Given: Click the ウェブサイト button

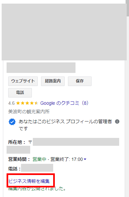Looking at the screenshot, I should (x=23, y=81).
